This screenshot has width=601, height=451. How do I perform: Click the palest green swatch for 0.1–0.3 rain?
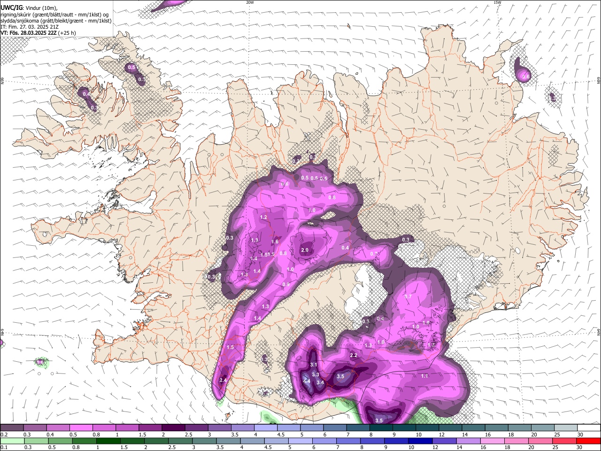click(x=12, y=441)
